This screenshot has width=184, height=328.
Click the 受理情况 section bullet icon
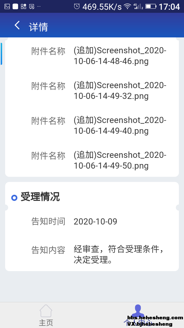(14, 198)
